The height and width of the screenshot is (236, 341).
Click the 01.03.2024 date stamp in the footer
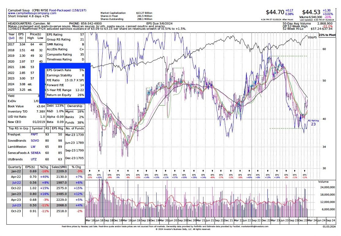(329, 227)
